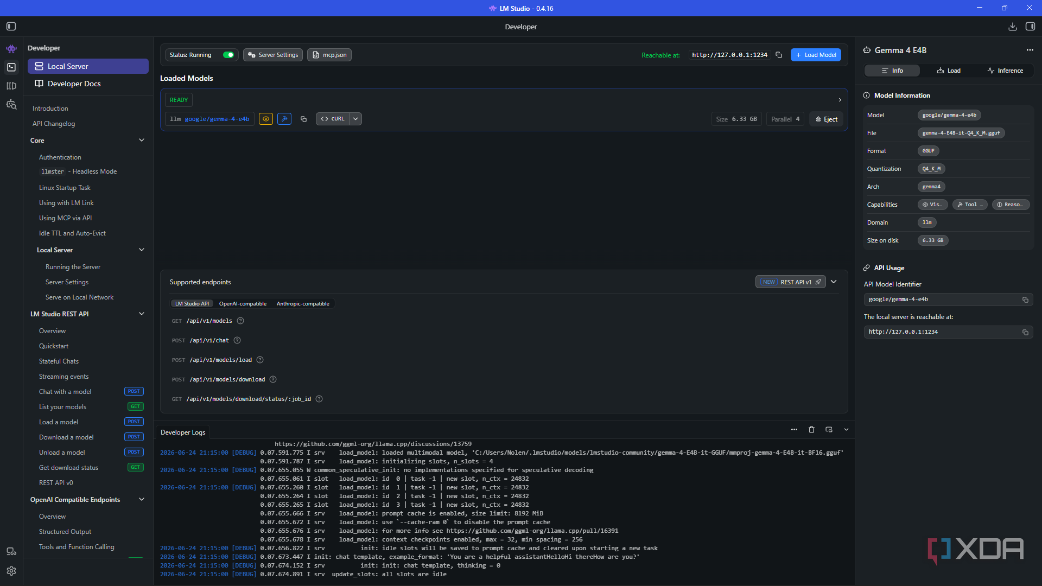
Task: Copy the API Model Identifier field value
Action: coord(1025,300)
